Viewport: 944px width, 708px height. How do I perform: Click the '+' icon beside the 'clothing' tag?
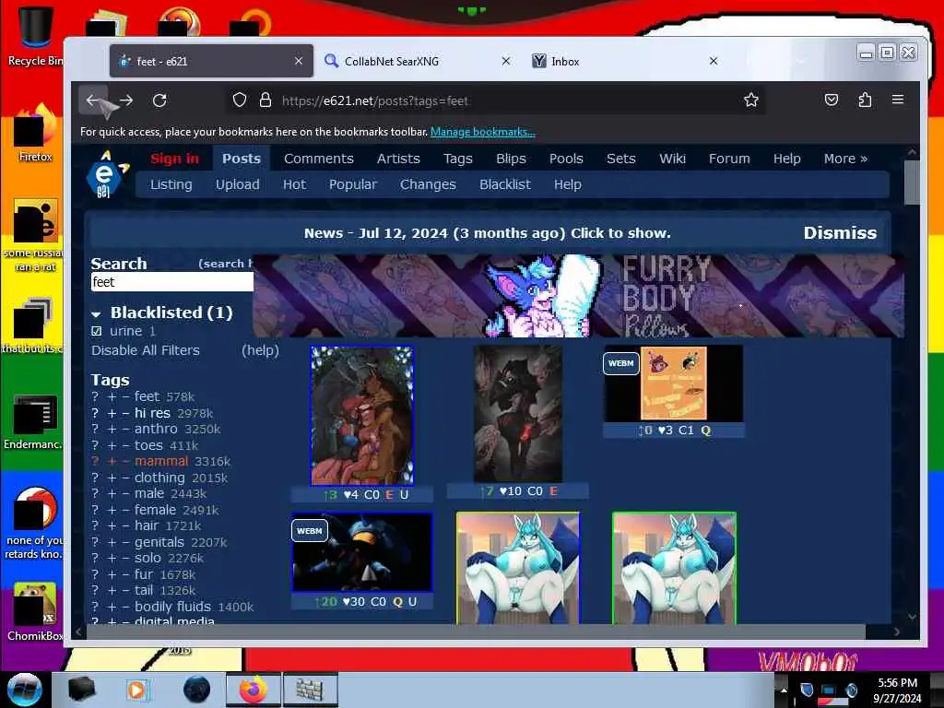click(x=112, y=478)
